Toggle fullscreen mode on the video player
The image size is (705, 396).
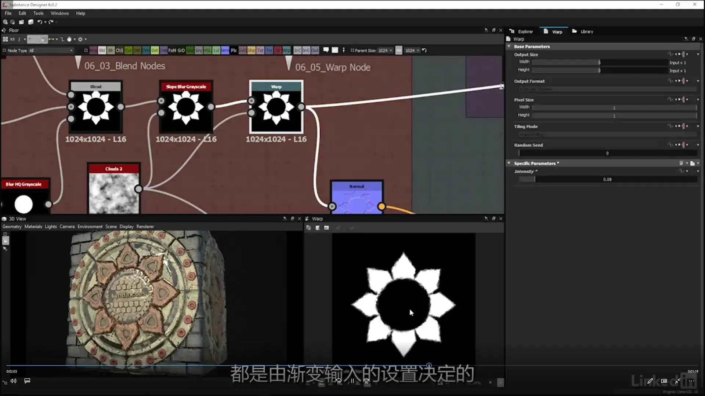pyautogui.click(x=678, y=381)
